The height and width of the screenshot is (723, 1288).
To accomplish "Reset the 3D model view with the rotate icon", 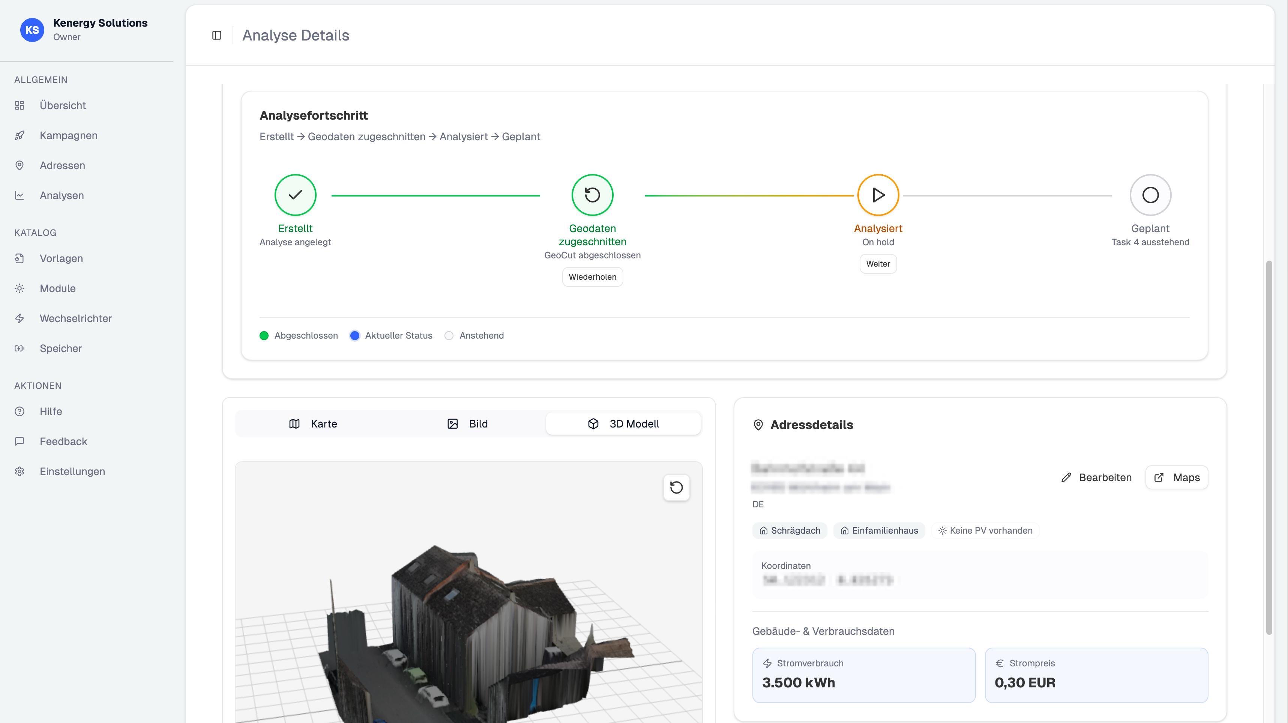I will tap(676, 487).
